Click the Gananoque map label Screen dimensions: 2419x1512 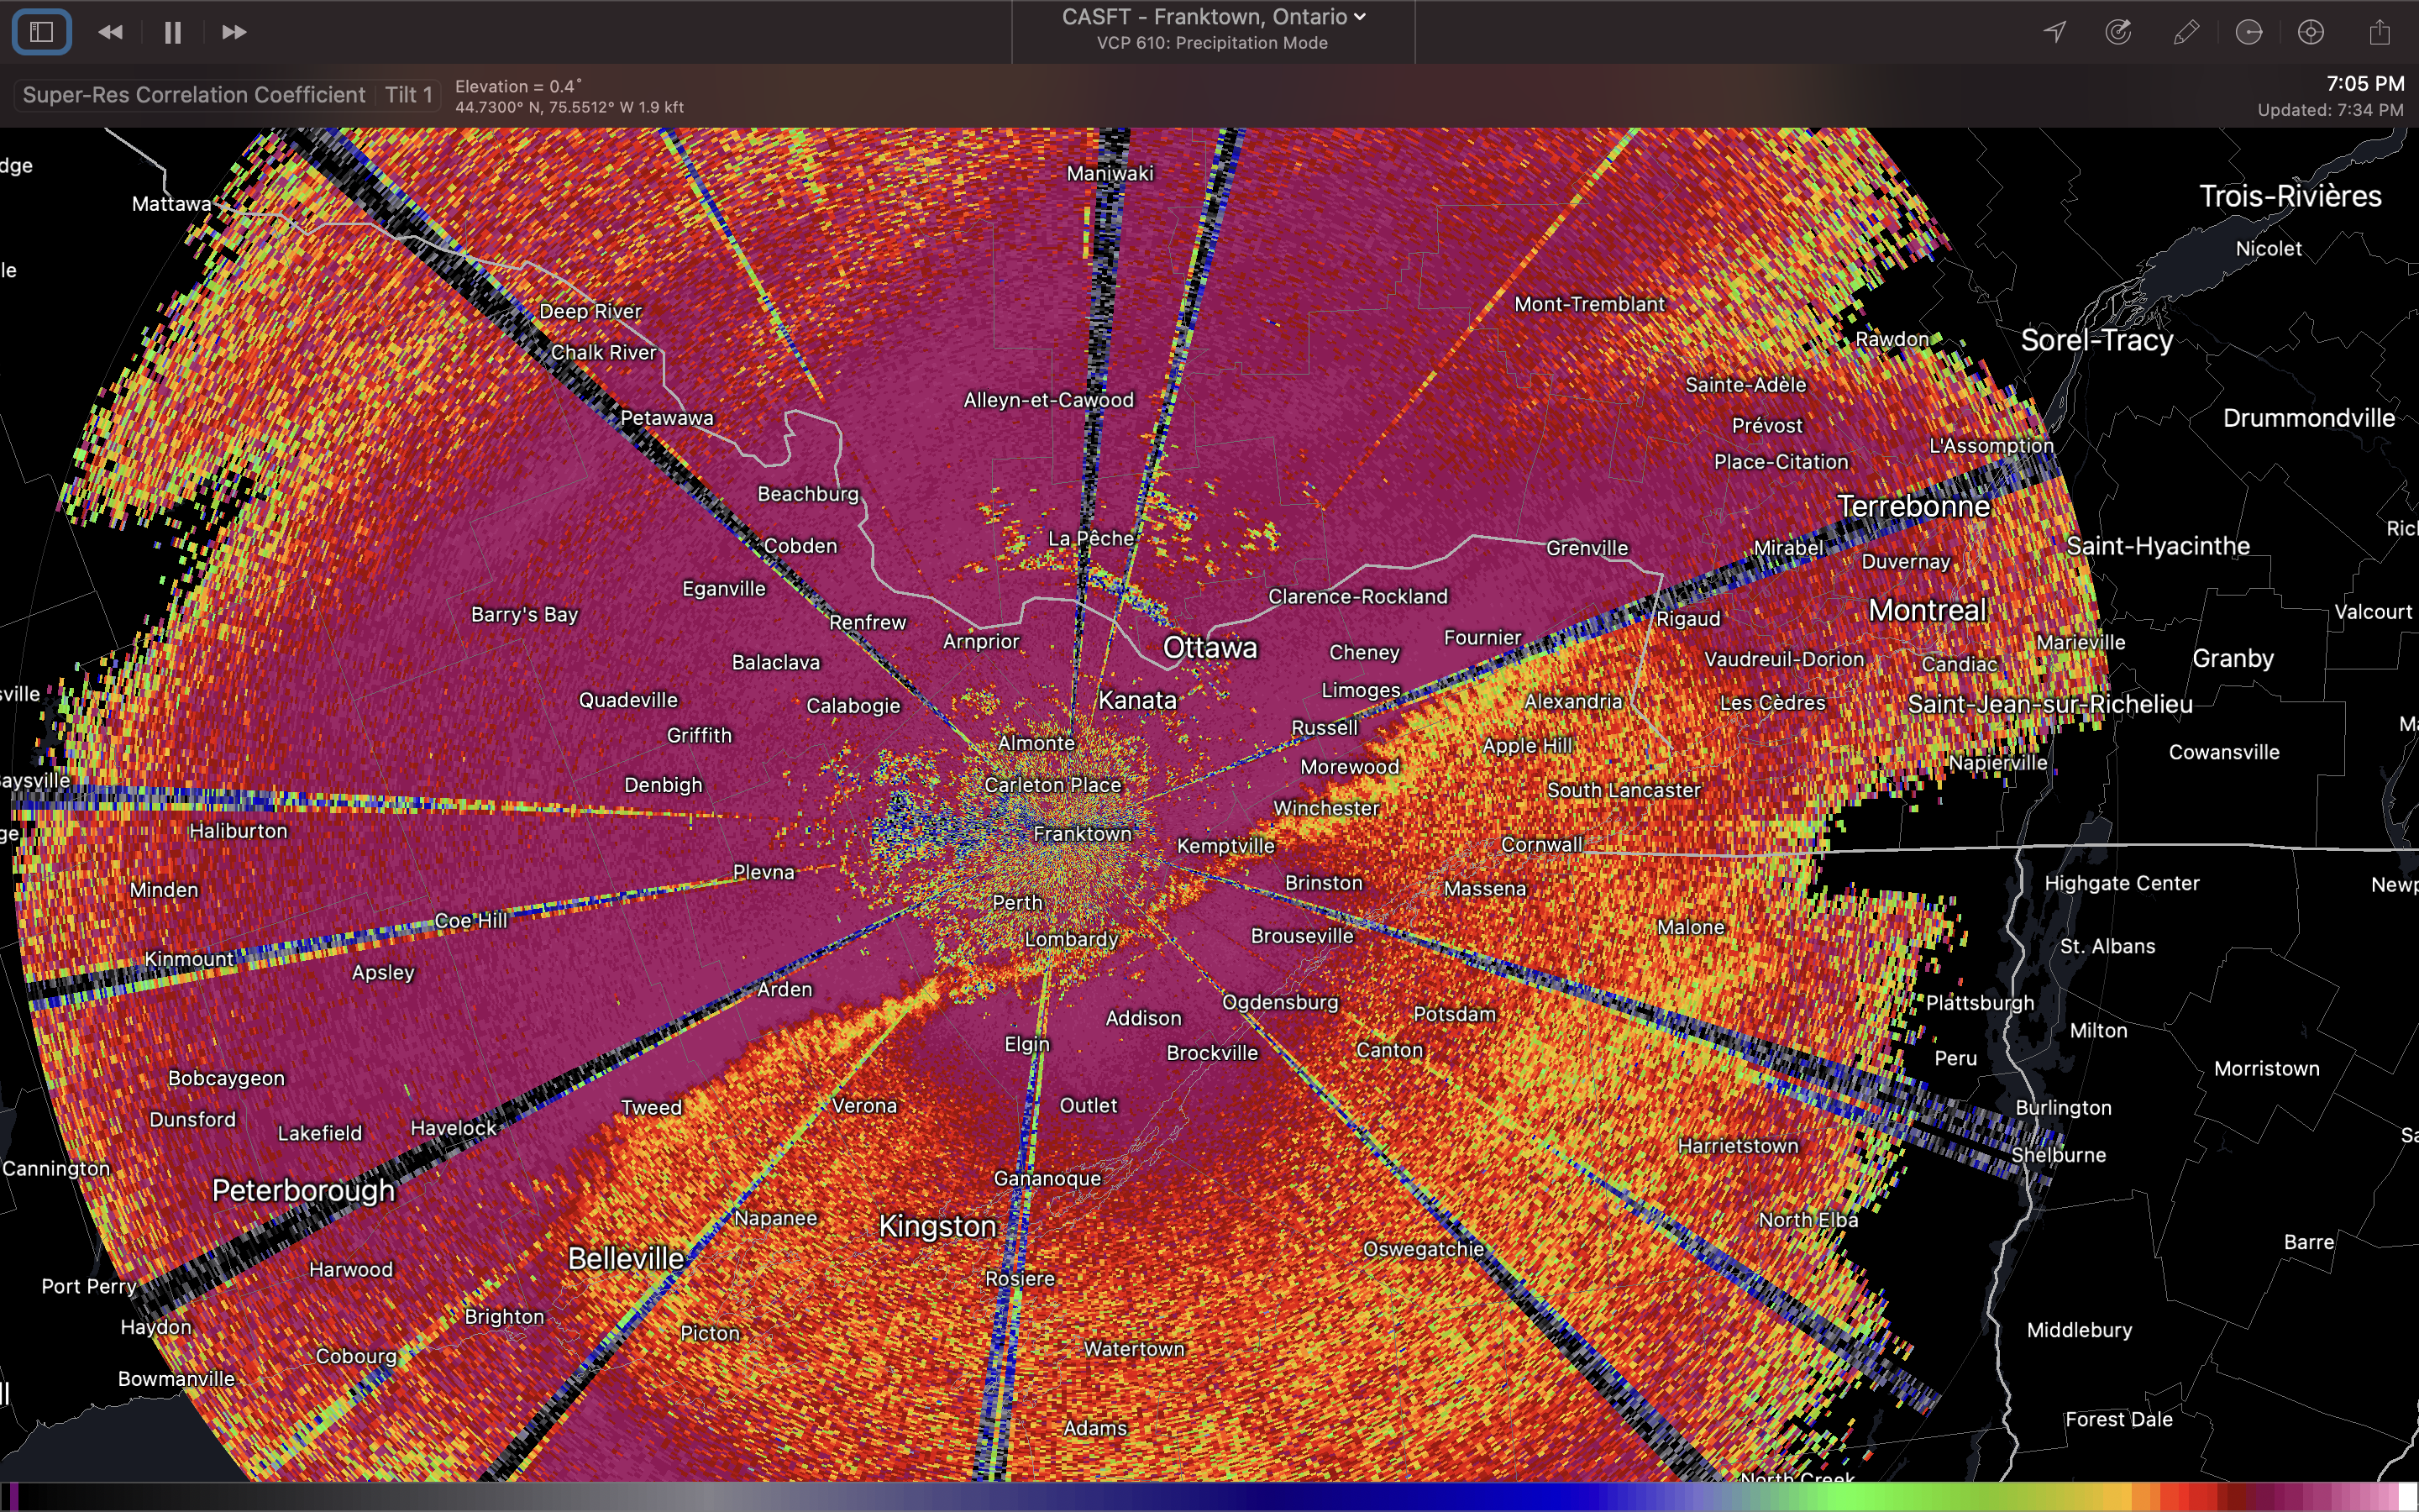tap(1047, 1179)
